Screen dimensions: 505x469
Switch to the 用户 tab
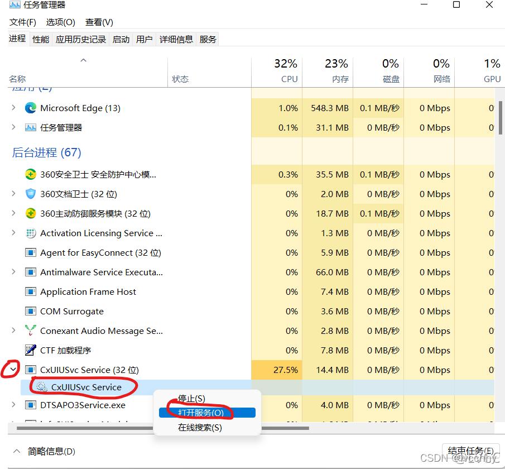tap(145, 39)
